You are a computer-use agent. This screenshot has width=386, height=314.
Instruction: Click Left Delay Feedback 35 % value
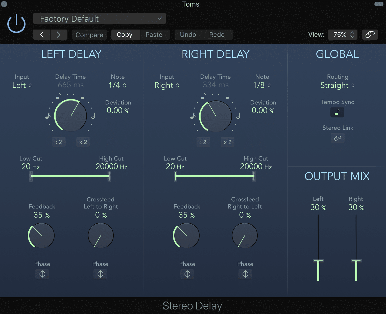point(42,215)
